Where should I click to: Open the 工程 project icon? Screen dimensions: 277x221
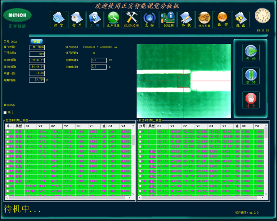pos(95,20)
